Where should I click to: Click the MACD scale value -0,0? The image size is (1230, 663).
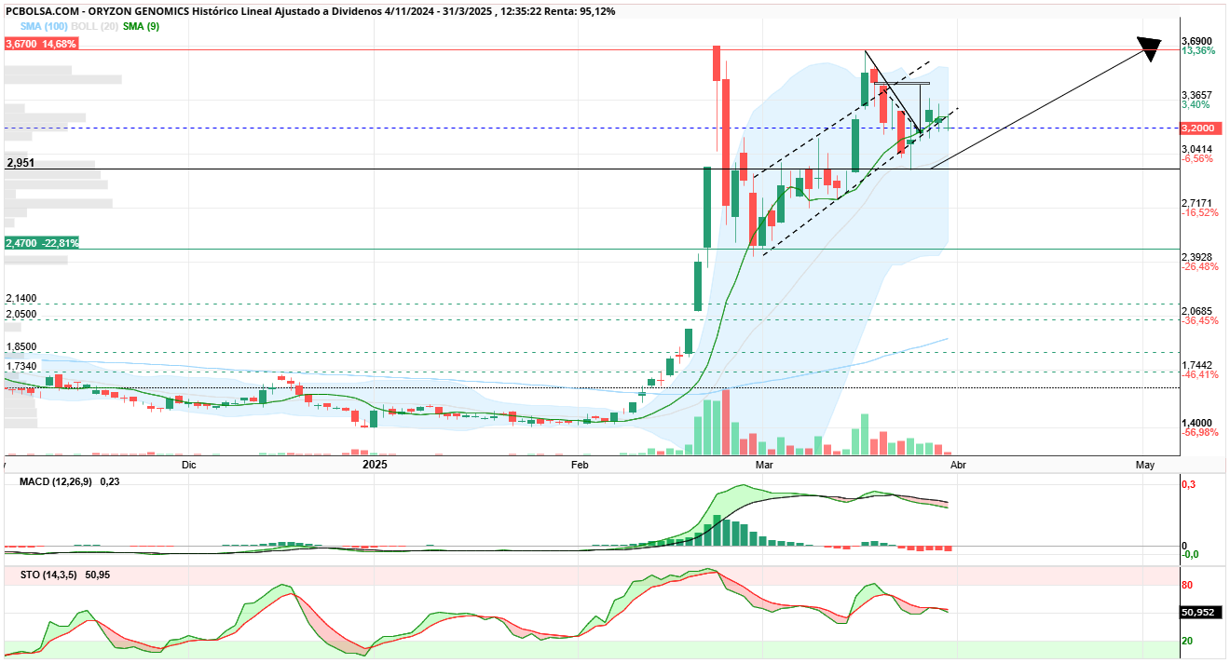pyautogui.click(x=1190, y=555)
